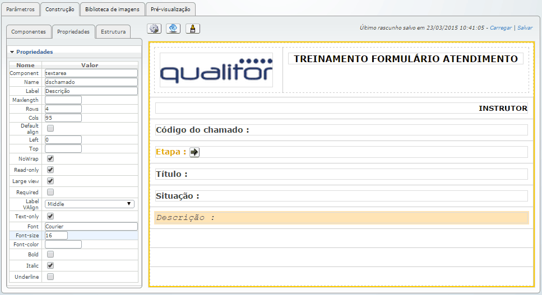Click the blue swirl refresh icon
The width and height of the screenshot is (542, 295).
coord(173,29)
